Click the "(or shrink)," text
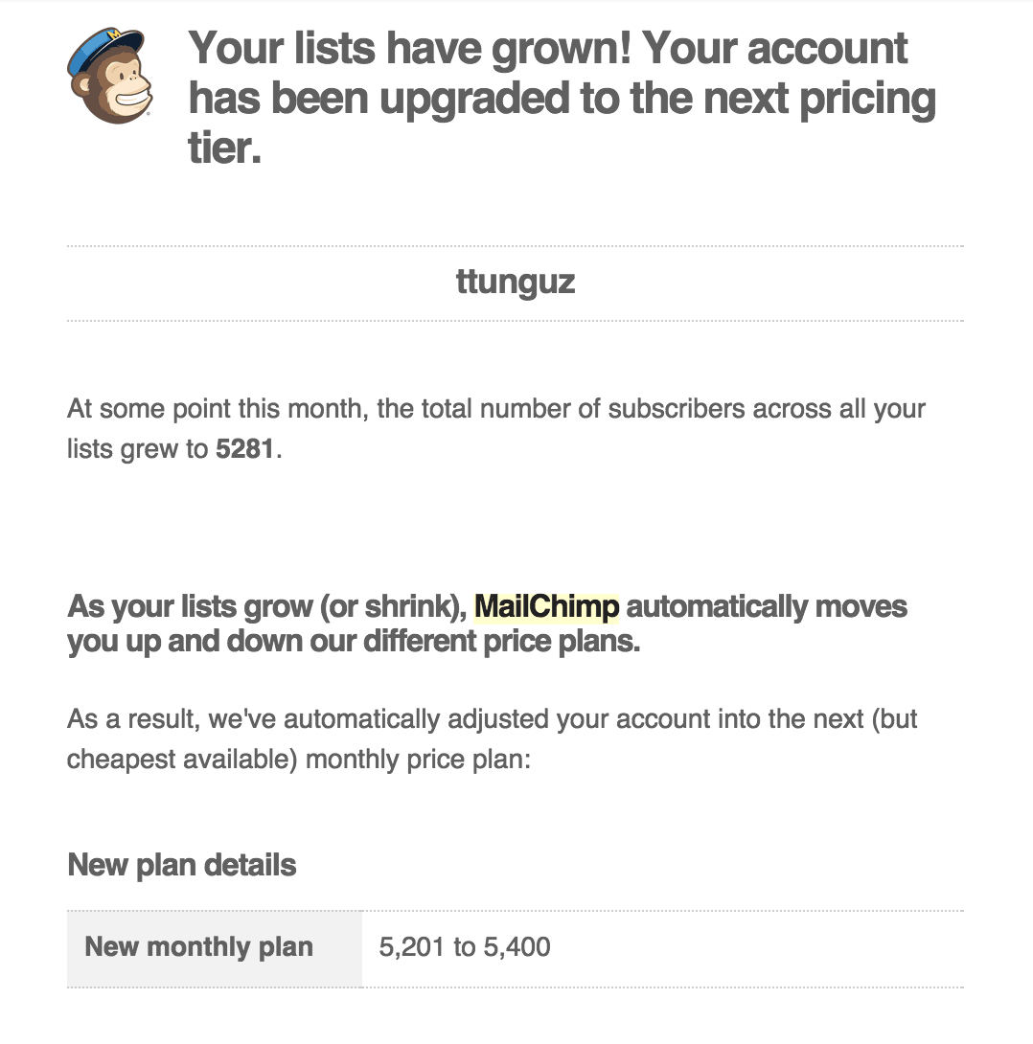 coord(393,606)
